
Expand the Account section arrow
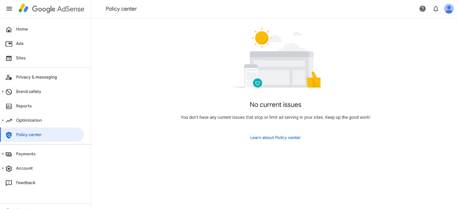[x=3, y=168]
